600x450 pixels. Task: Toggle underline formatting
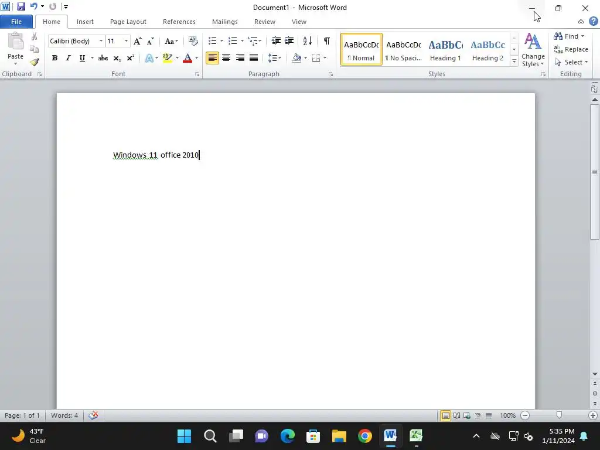coord(82,58)
